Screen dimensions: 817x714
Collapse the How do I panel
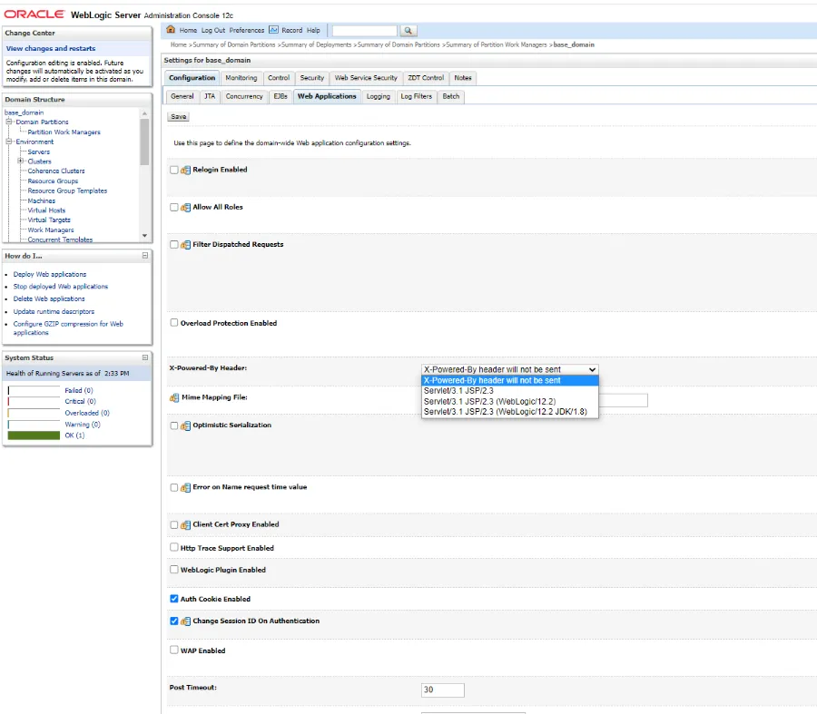click(x=145, y=256)
